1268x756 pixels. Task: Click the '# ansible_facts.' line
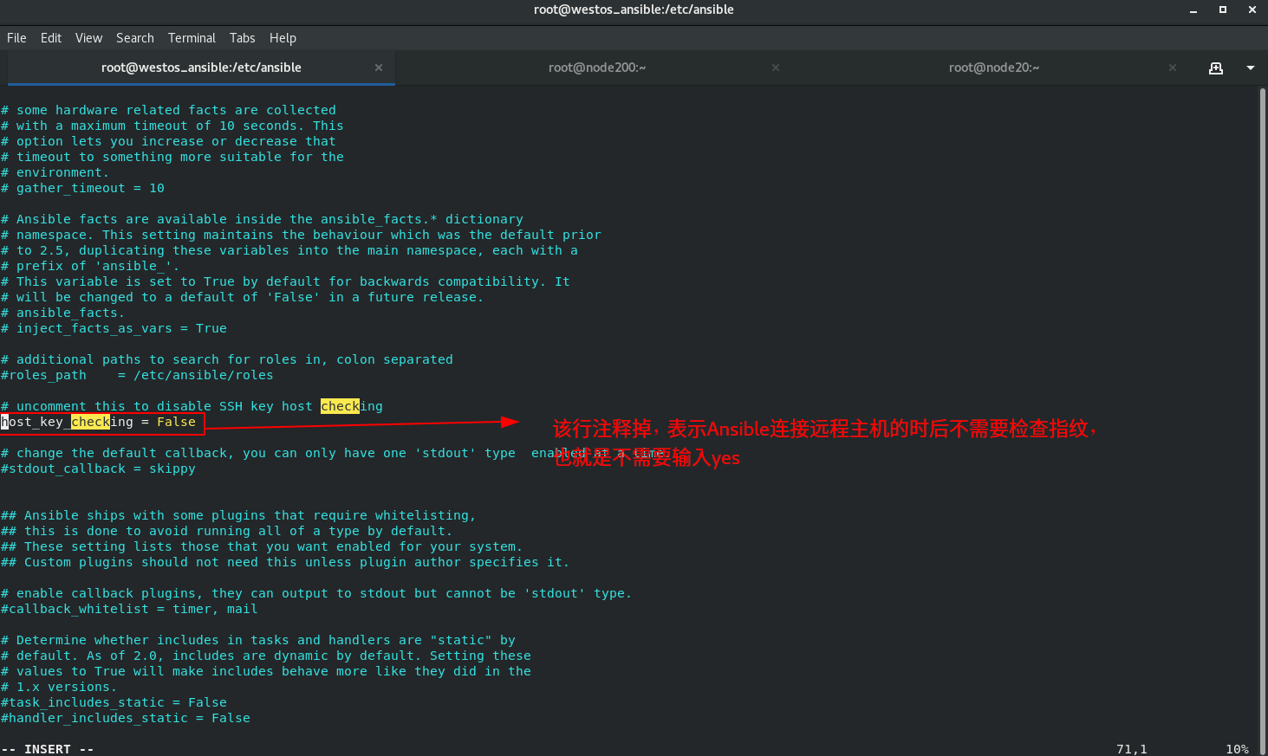pos(63,313)
